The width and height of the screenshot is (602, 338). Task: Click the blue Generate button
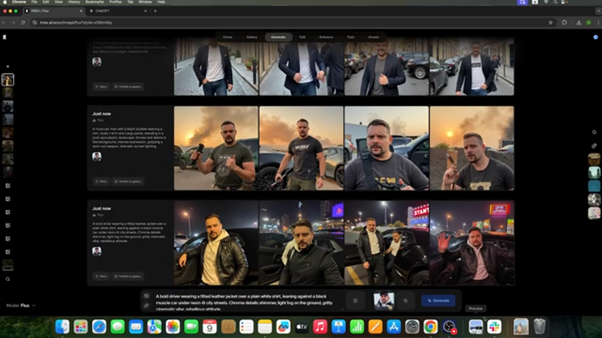click(x=438, y=300)
